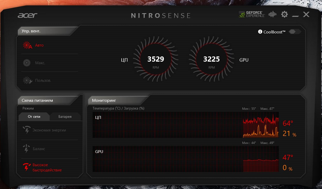Open settings via the gear icon

pos(284,14)
